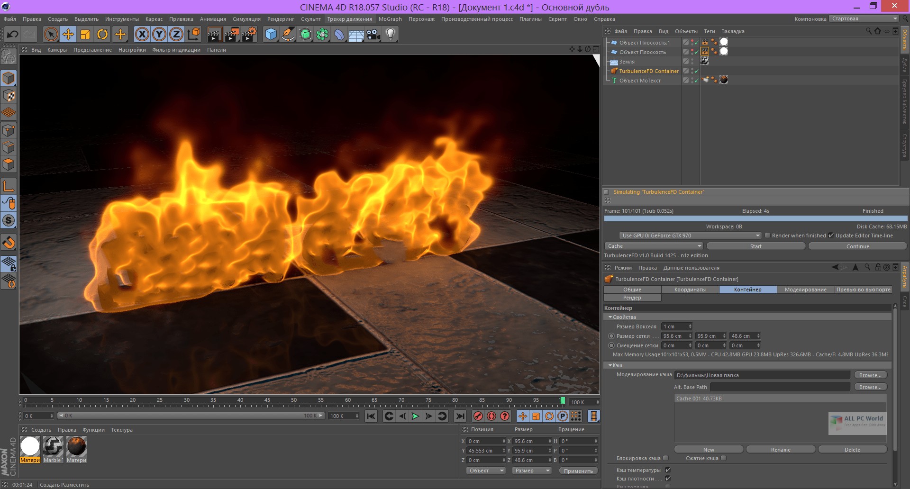Enable Render when finished checkbox
Image resolution: width=910 pixels, height=489 pixels.
click(767, 235)
